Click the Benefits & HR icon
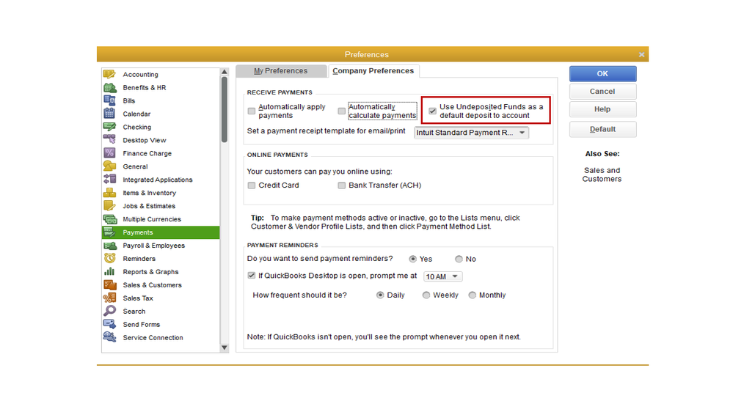The height and width of the screenshot is (412, 733). point(109,87)
